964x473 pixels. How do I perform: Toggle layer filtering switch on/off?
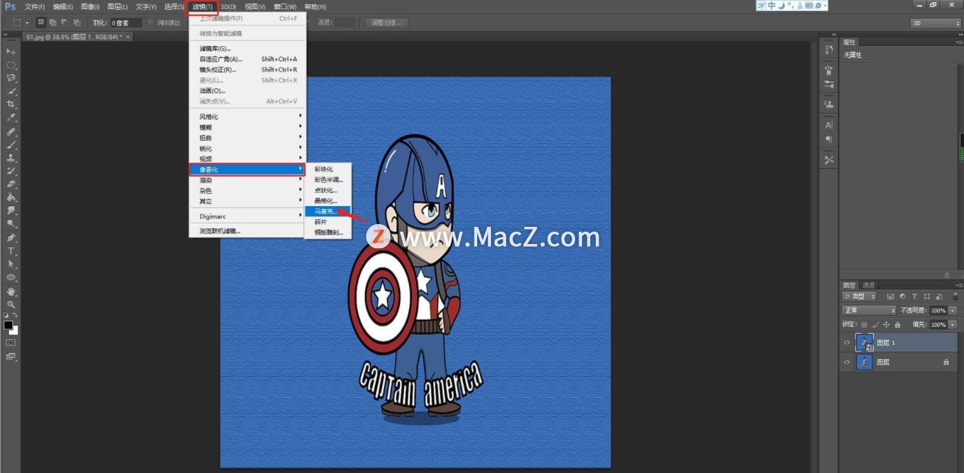(956, 296)
